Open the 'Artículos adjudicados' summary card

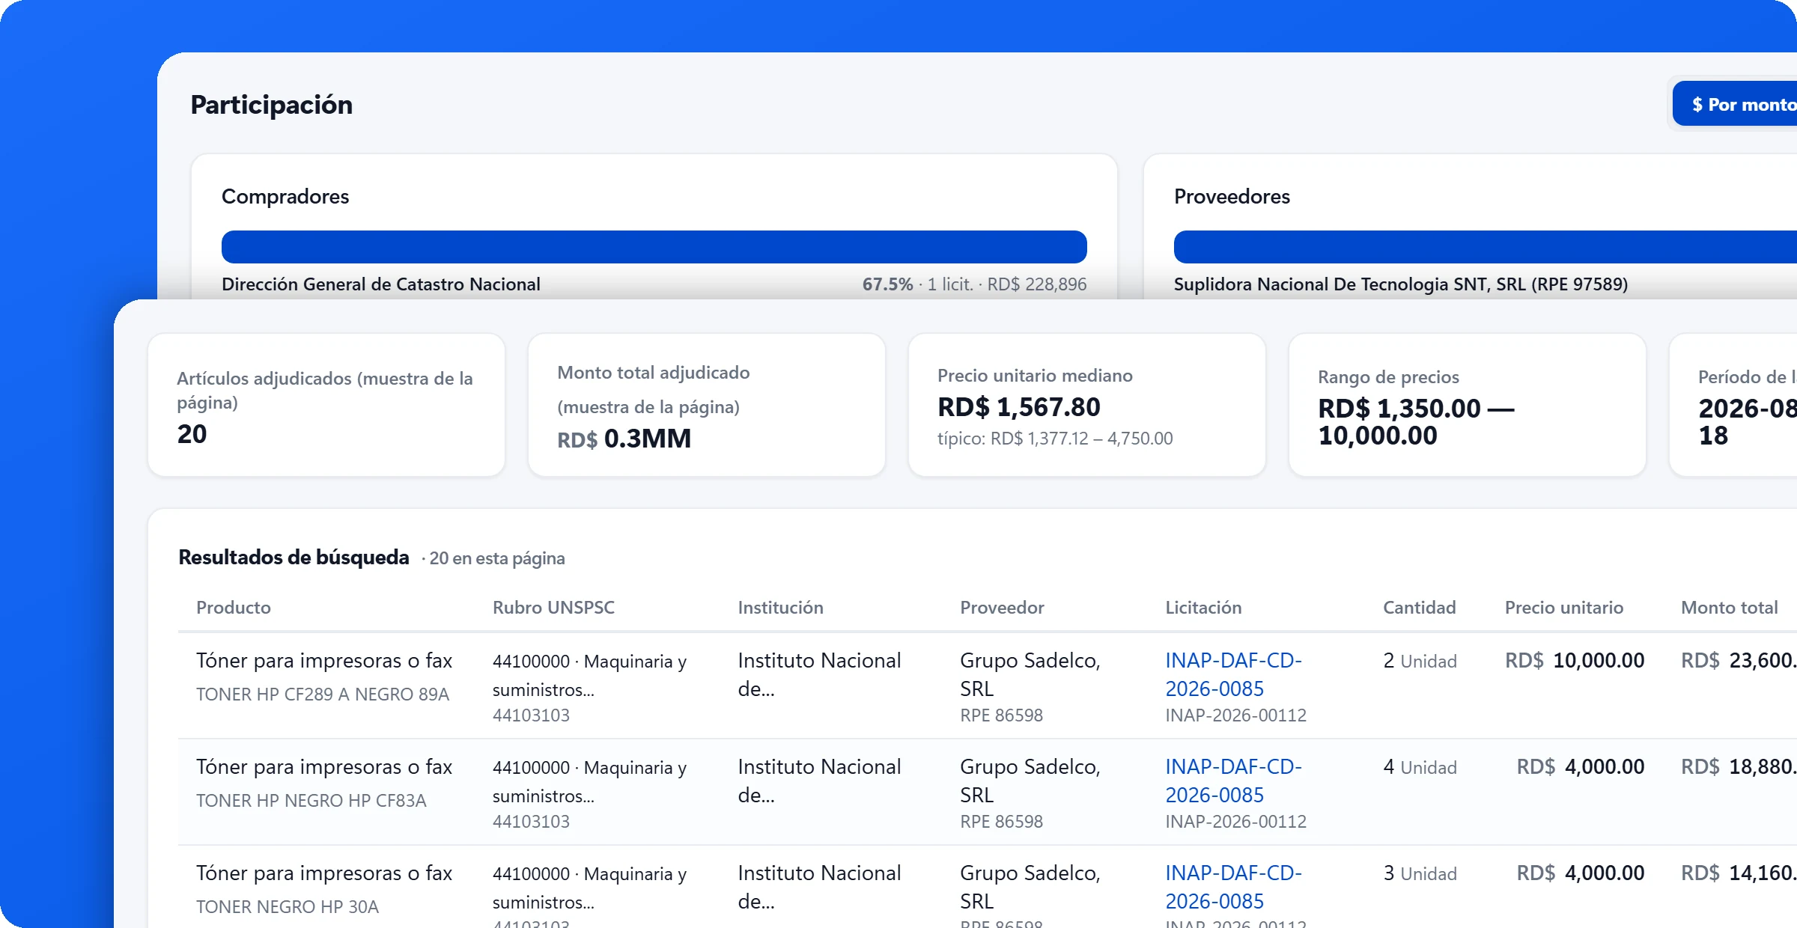click(326, 405)
